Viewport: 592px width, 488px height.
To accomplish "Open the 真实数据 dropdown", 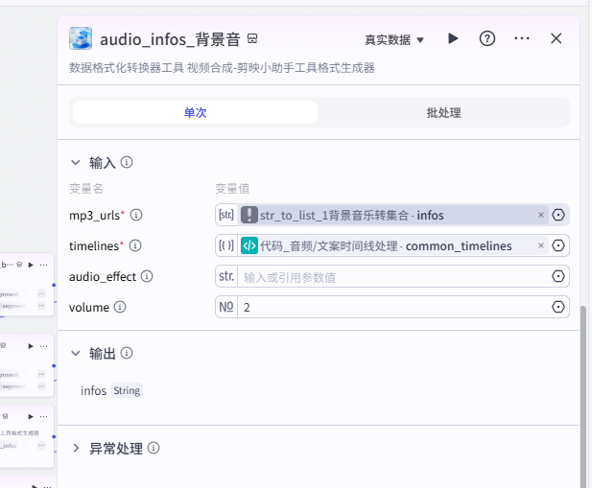I will [394, 39].
